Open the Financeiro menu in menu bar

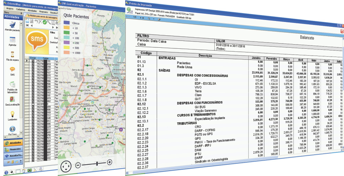[43, 12]
